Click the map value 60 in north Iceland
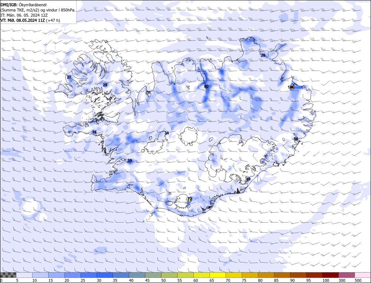The width and height of the screenshot is (371, 283). [x=206, y=86]
